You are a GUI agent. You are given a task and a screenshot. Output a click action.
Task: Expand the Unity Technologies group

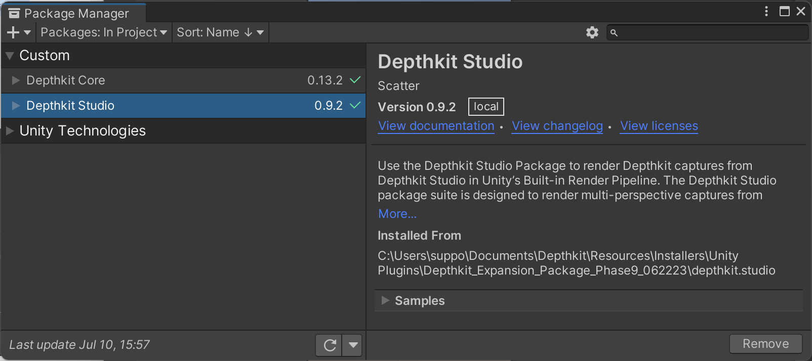(10, 131)
